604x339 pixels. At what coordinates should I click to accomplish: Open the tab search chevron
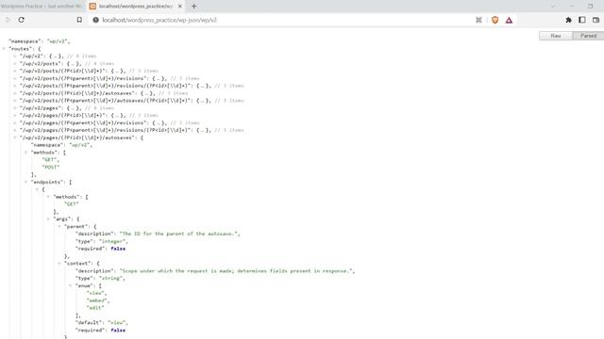click(553, 7)
